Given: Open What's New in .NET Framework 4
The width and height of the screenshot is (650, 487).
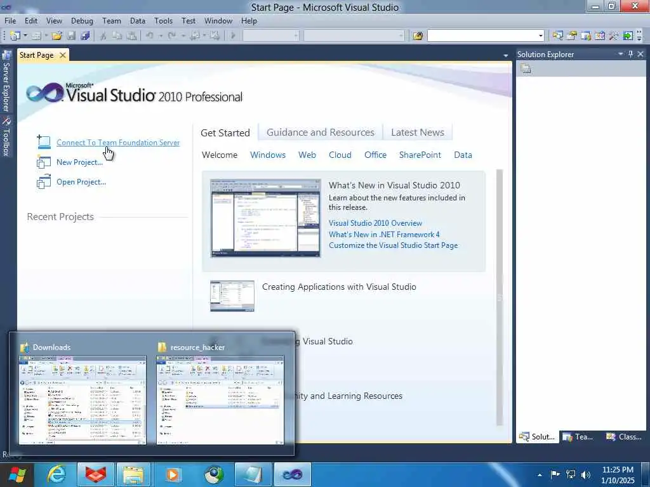Looking at the screenshot, I should 384,235.
